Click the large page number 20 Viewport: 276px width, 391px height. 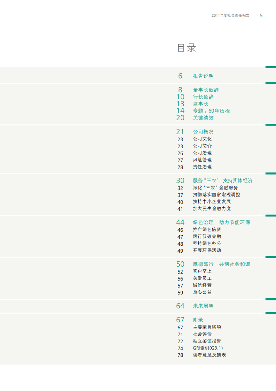pos(180,118)
